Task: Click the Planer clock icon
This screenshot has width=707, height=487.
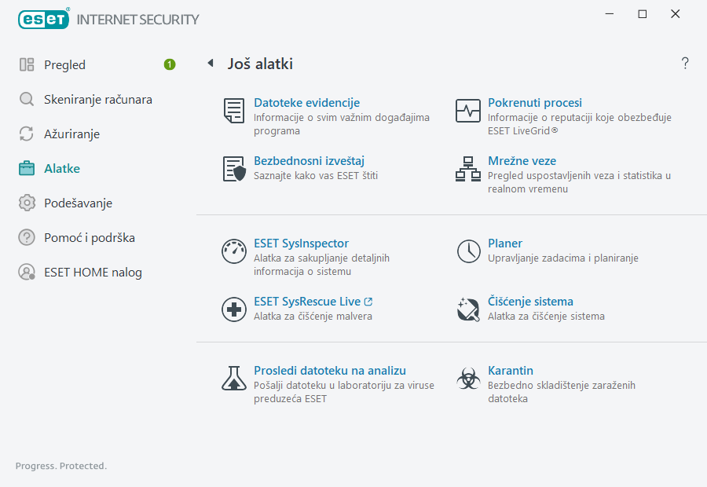Action: (x=468, y=251)
